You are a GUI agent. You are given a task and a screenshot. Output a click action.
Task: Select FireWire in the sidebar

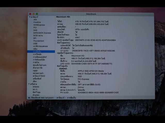[x=37, y=22]
